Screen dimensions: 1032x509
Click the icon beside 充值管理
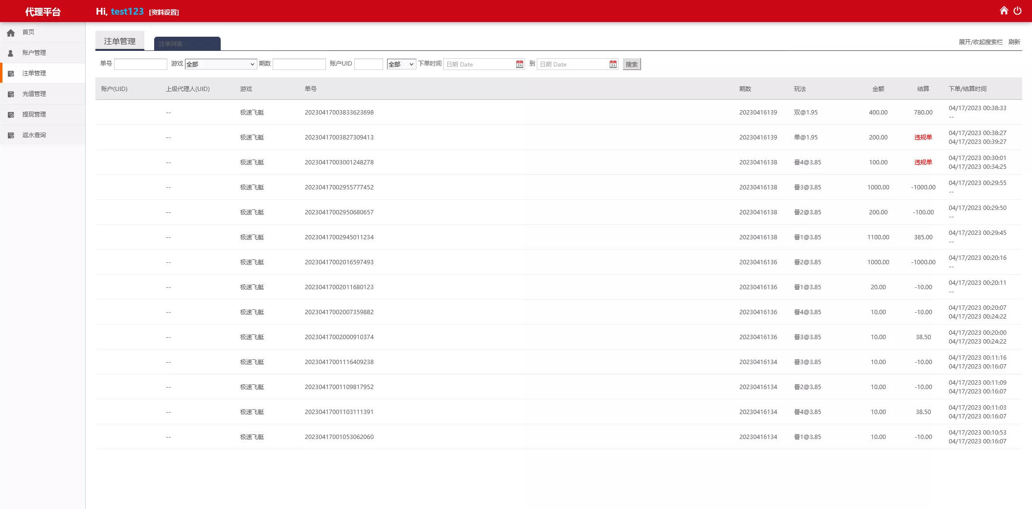coord(11,94)
